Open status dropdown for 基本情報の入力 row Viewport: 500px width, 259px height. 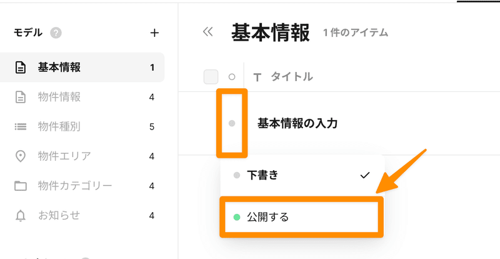coord(232,123)
